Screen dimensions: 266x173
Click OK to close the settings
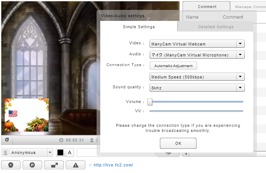point(178,143)
